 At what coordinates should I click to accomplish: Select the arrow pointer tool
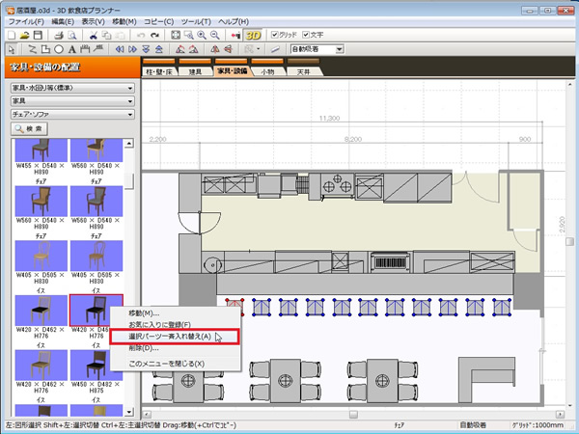[11, 48]
